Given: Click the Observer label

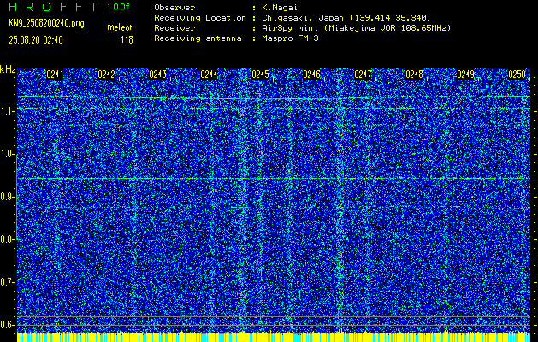Looking at the screenshot, I should point(174,7).
